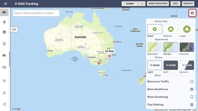This screenshot has height=111, width=198.
Task: Open the location pin sidebar icon
Action: click(4, 22)
